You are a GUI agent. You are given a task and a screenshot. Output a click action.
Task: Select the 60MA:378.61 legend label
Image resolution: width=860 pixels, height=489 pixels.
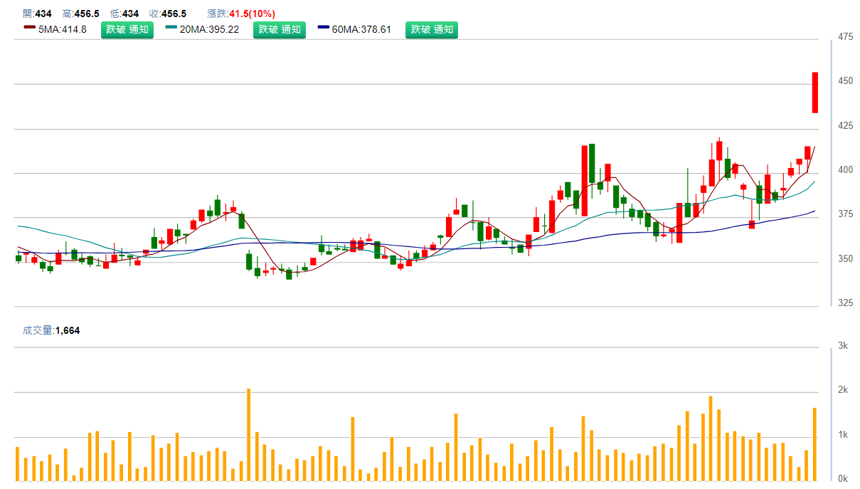361,30
